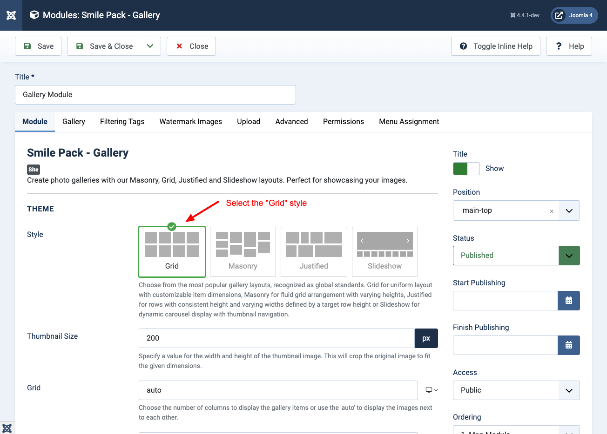Toggle the Title Show switch
The image size is (607, 434).
[x=466, y=169]
